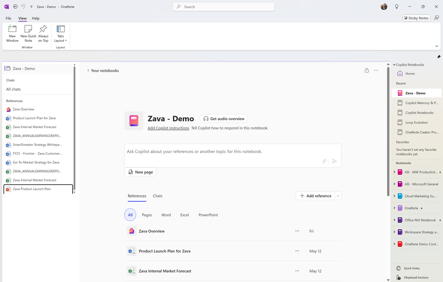Expand the Cloud Marketing Su... notebook
The width and height of the screenshot is (443, 282).
[x=394, y=196]
